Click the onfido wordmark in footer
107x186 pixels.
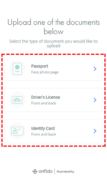point(45,171)
